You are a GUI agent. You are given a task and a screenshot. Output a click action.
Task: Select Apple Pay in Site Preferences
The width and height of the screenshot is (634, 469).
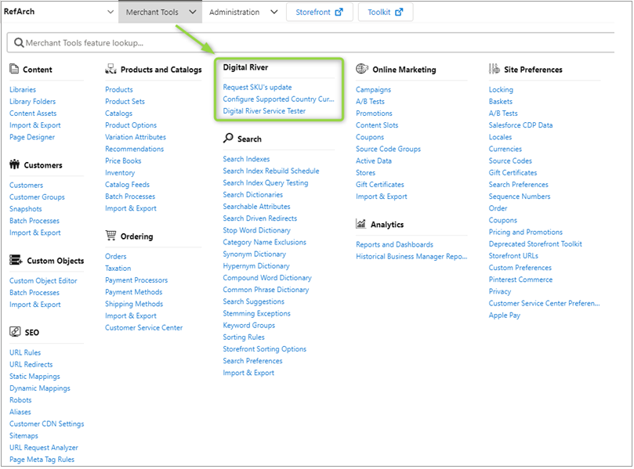[504, 316]
